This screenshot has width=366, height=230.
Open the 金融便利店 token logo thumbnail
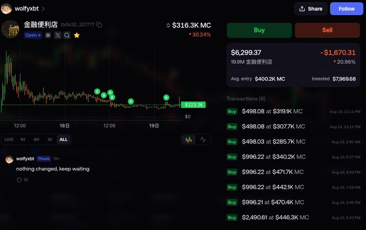coord(10,29)
